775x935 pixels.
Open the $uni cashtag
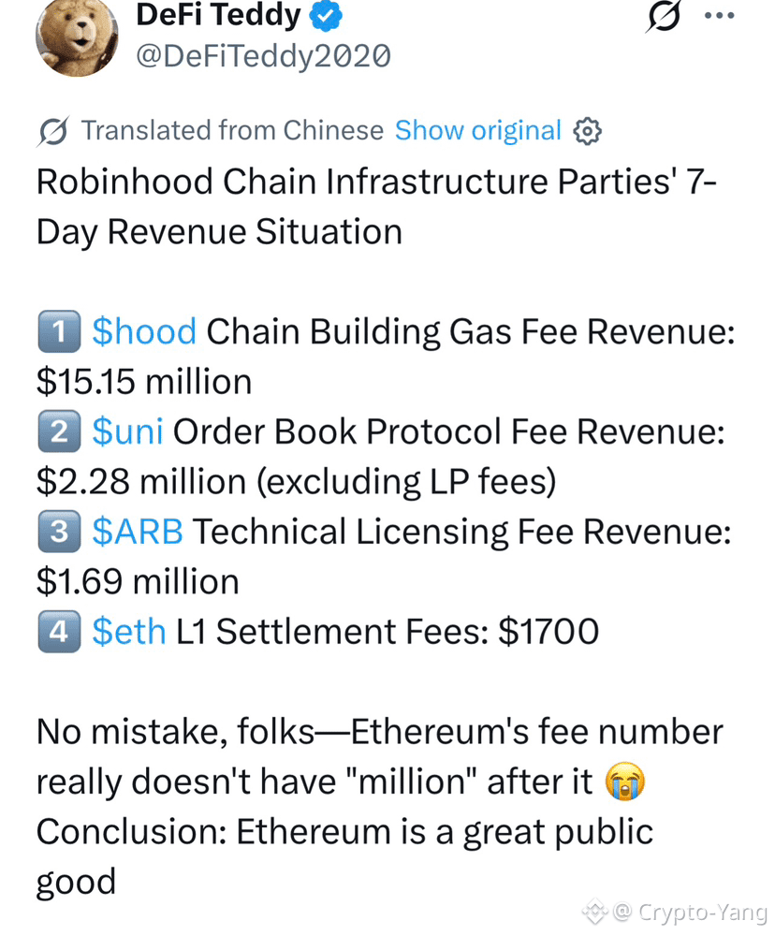[127, 431]
